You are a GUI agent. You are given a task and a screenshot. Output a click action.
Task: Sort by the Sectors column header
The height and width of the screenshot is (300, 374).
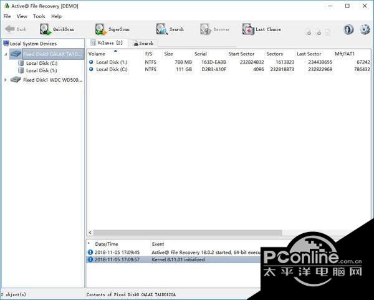[x=280, y=54]
